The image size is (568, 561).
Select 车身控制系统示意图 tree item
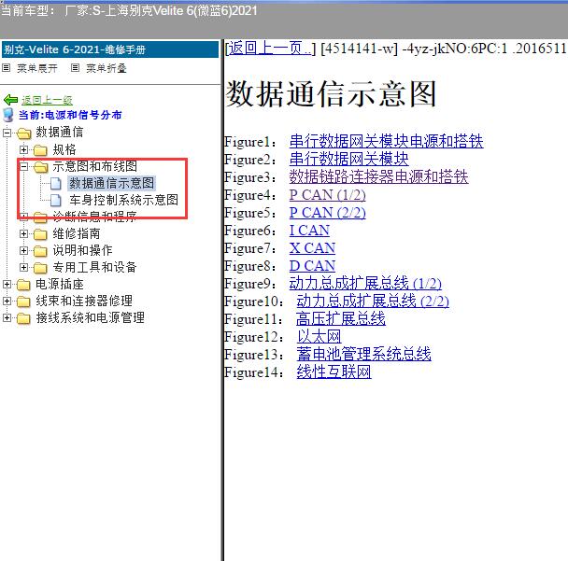coord(124,200)
